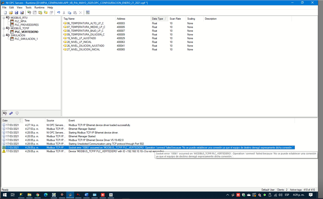This screenshot has width=323, height=199.
Task: Open the File menu
Action: (x=4, y=7)
